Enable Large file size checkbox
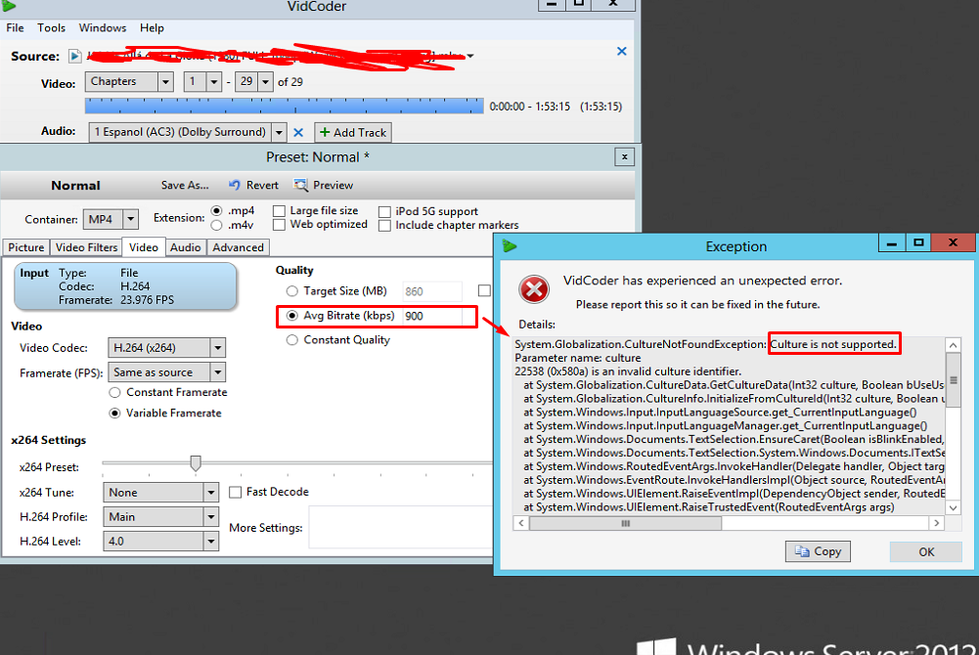 pyautogui.click(x=279, y=211)
